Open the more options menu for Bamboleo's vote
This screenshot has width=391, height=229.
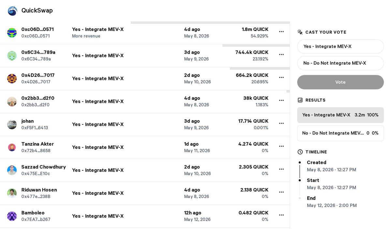tap(282, 215)
